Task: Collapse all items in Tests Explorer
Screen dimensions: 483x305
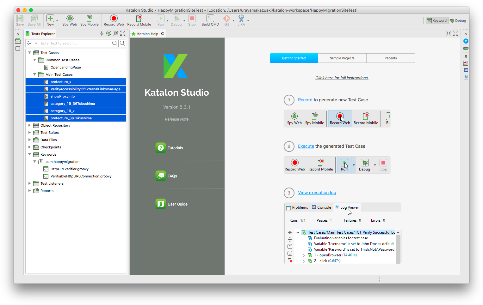Action: [102, 33]
